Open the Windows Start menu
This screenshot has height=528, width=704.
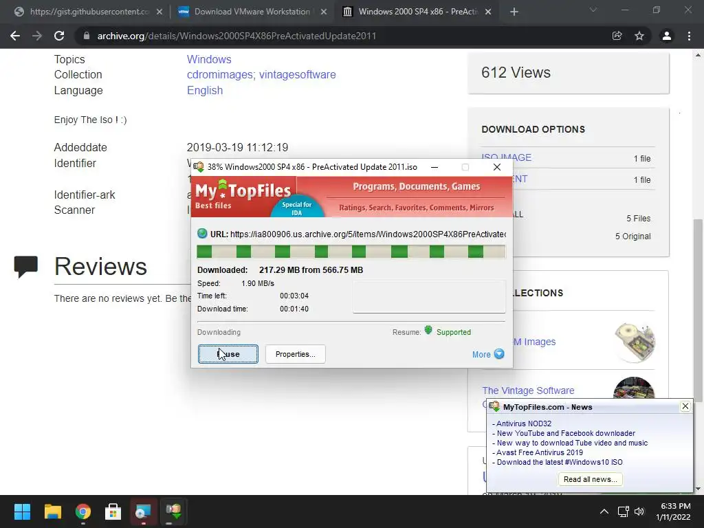click(x=22, y=511)
